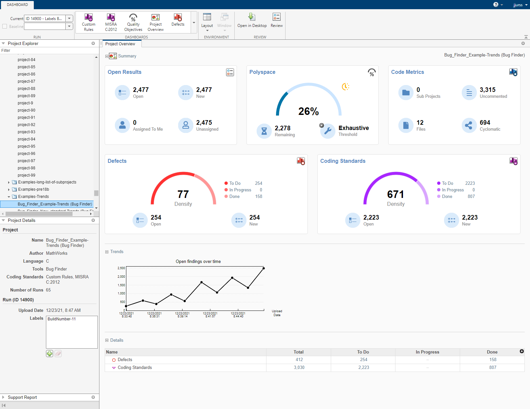Image resolution: width=530 pixels, height=409 pixels.
Task: Open the Quality Objectives dashboard
Action: coord(133,22)
